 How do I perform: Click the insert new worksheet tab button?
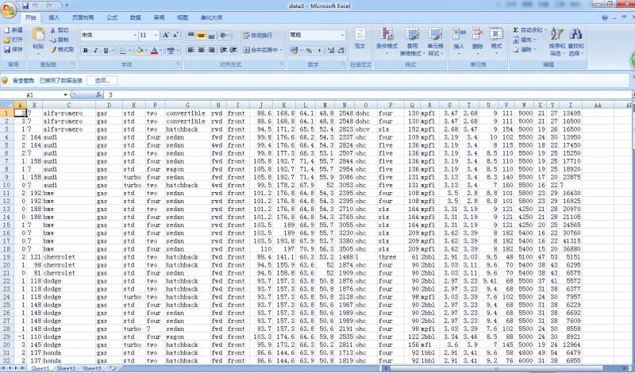[x=112, y=368]
